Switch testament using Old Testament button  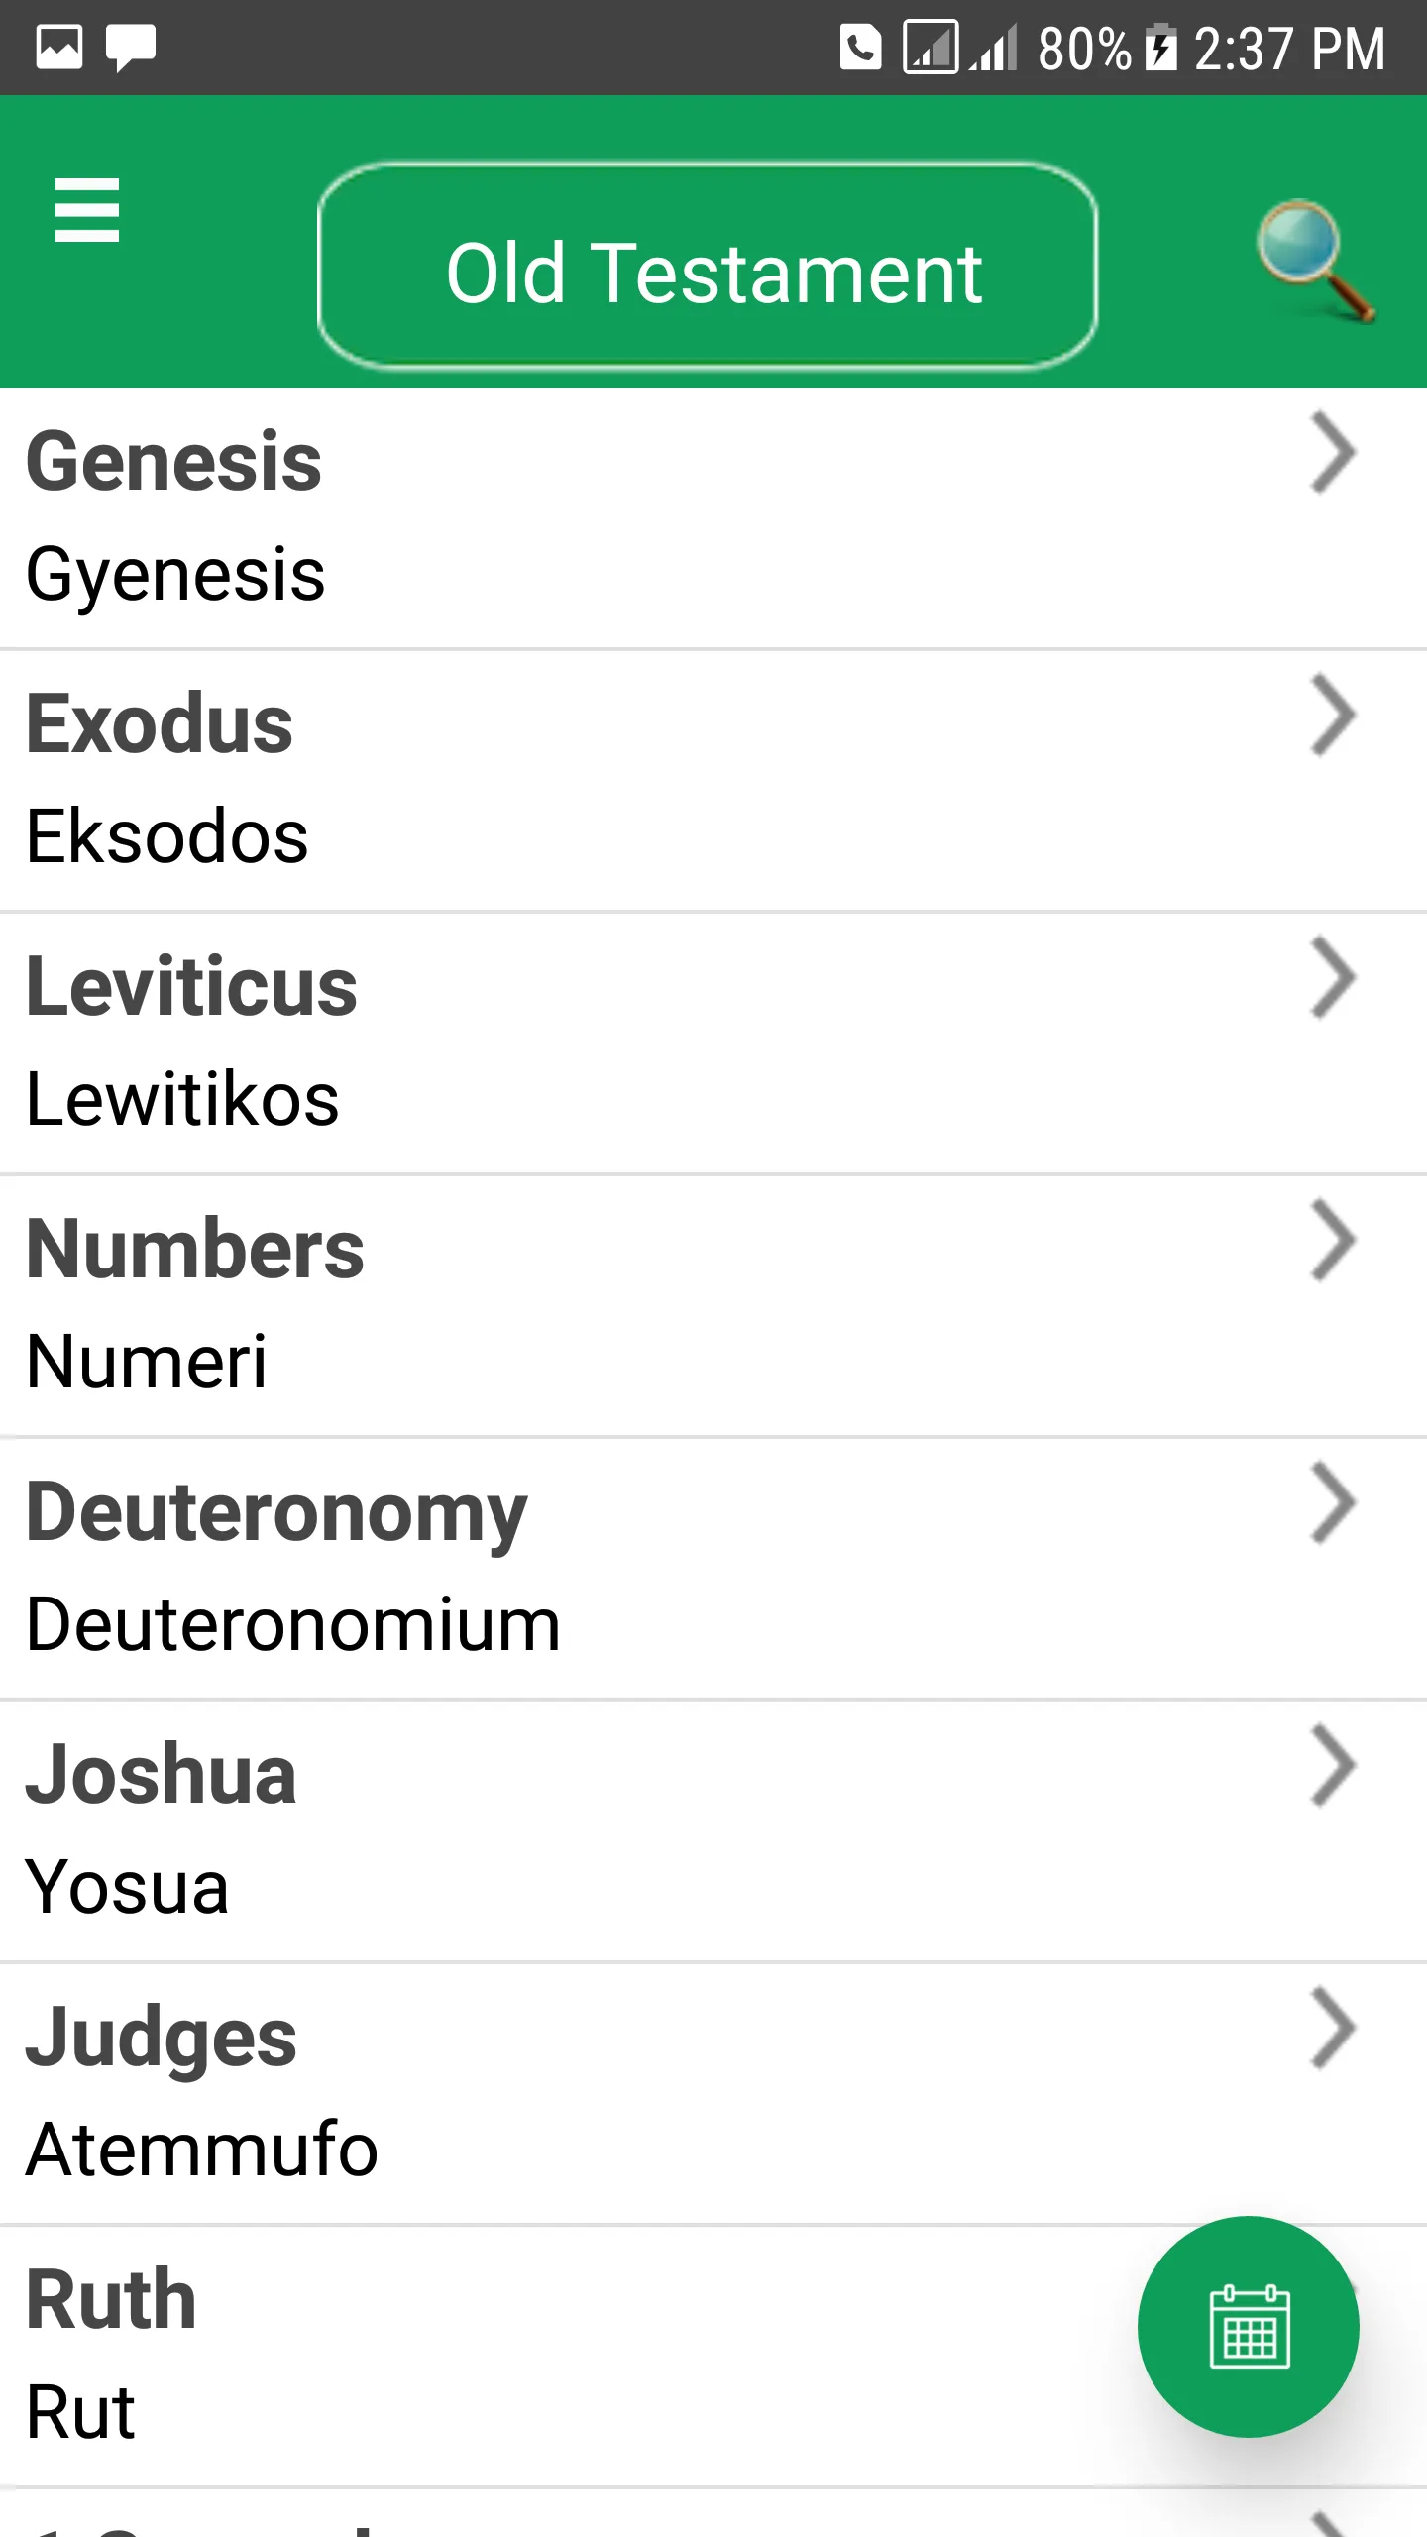point(708,267)
